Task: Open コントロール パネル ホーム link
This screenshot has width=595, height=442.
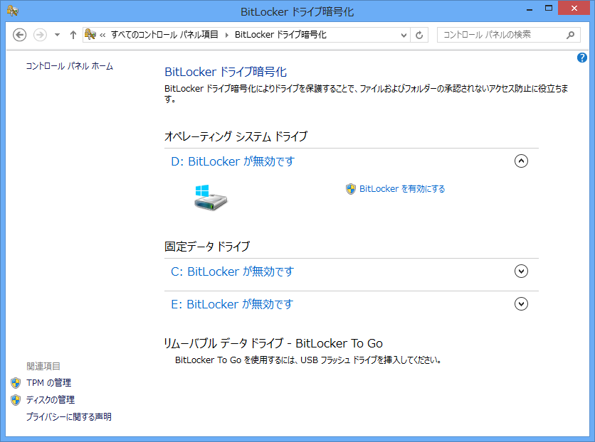Action: coord(70,66)
